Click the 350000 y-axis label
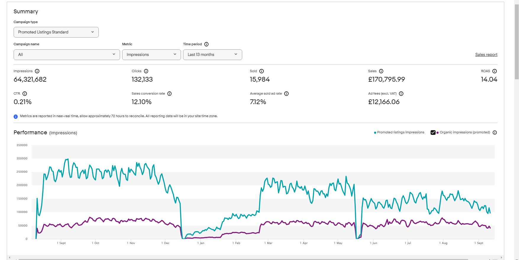 coord(22,145)
